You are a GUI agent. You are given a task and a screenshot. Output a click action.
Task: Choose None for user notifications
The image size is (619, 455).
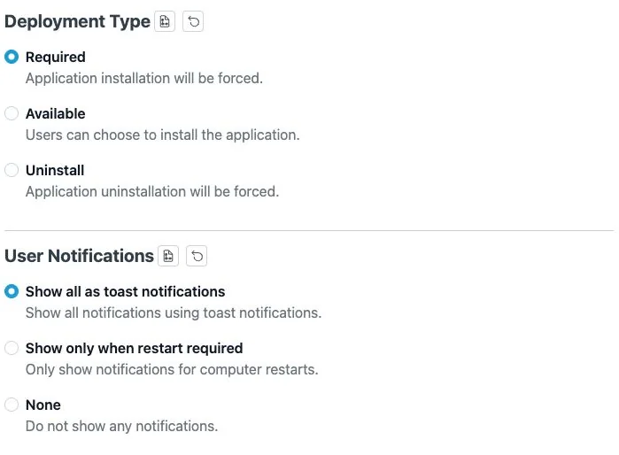12,405
